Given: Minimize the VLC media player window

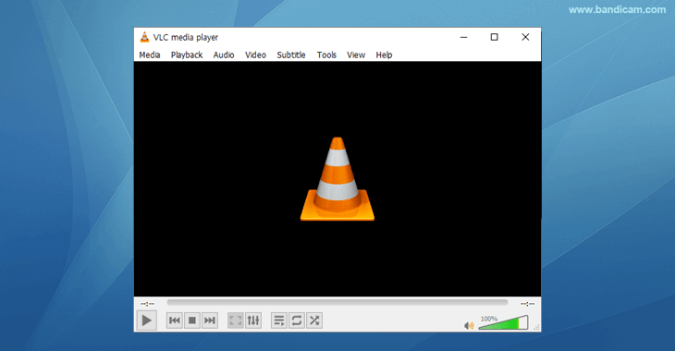Looking at the screenshot, I should 463,38.
